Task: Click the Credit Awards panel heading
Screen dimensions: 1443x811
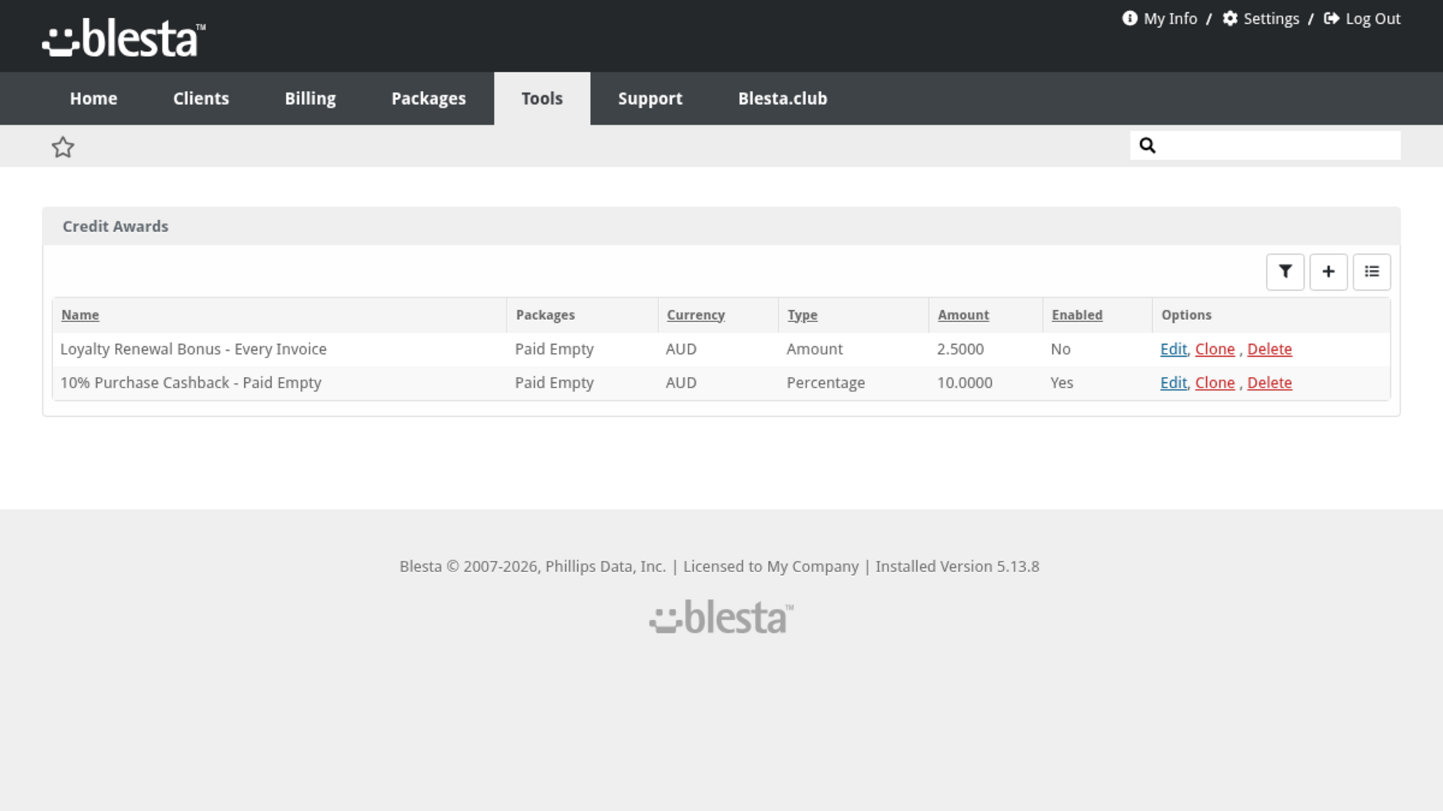Action: (116, 227)
